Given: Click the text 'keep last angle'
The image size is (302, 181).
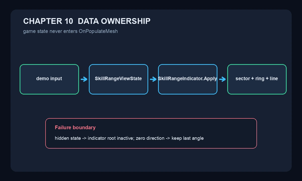Looking at the screenshot, I should point(187,138).
